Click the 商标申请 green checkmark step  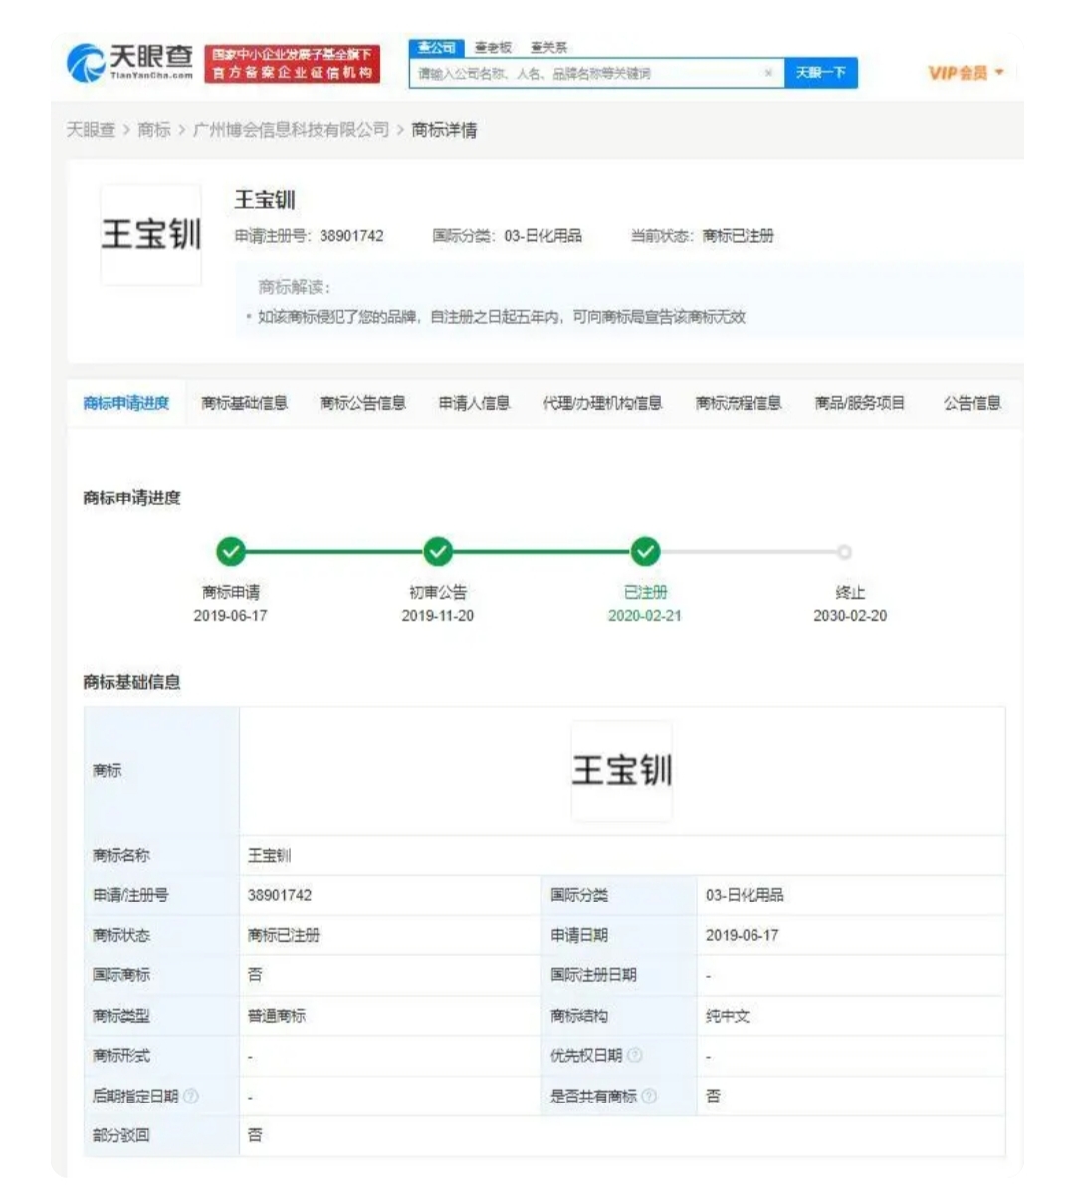pos(231,551)
